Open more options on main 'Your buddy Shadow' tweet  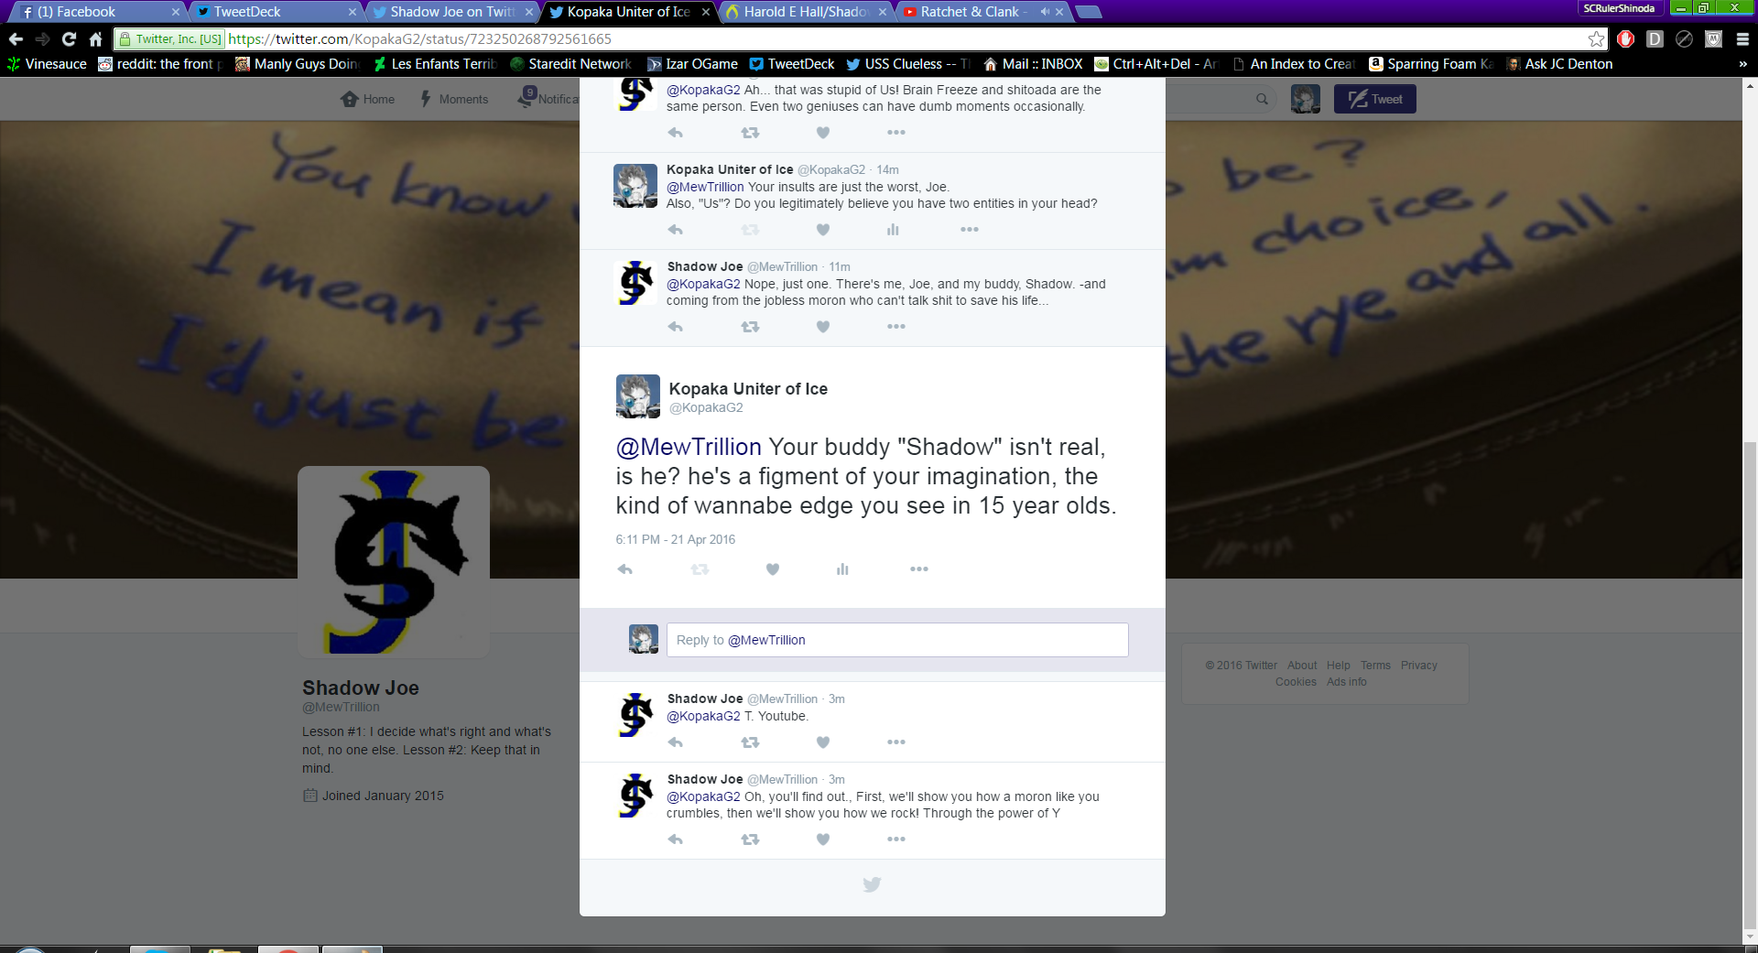tap(919, 569)
